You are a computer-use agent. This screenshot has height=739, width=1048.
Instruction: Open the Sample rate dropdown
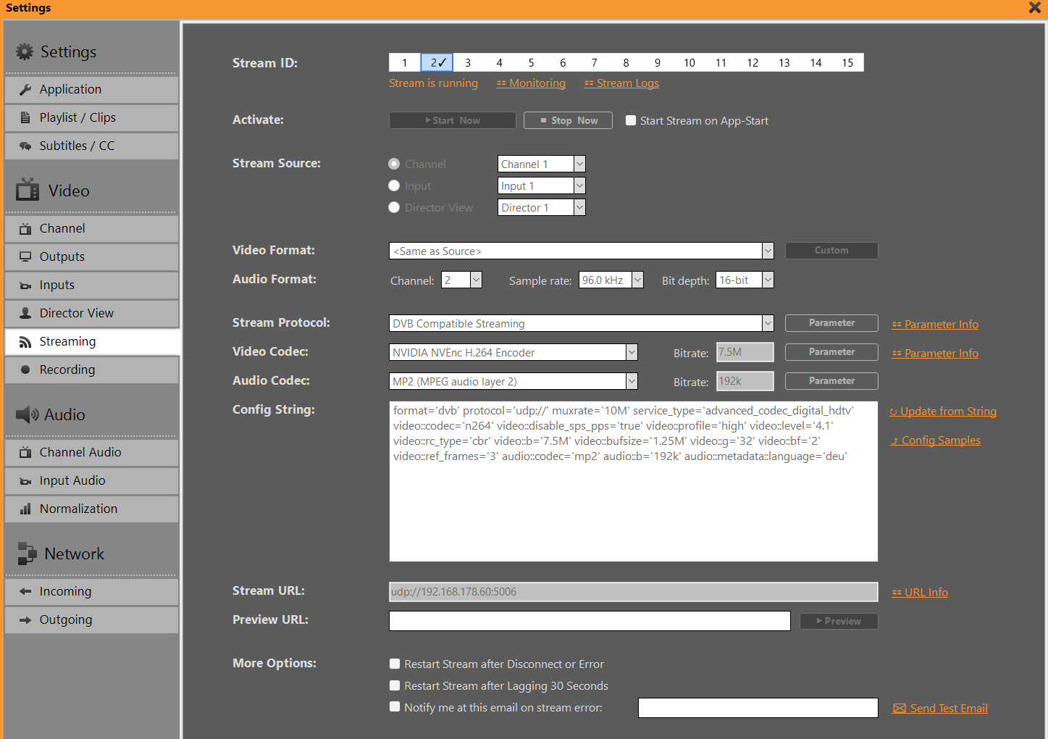click(637, 280)
